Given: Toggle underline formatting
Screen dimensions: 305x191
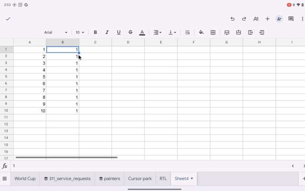Looking at the screenshot, I should click(119, 32).
